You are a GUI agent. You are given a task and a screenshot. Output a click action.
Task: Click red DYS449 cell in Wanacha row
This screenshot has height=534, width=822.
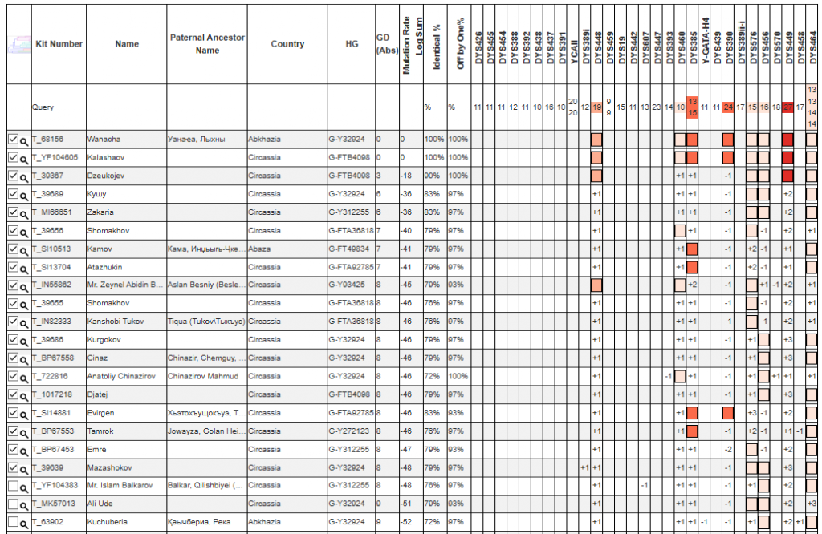click(x=787, y=140)
